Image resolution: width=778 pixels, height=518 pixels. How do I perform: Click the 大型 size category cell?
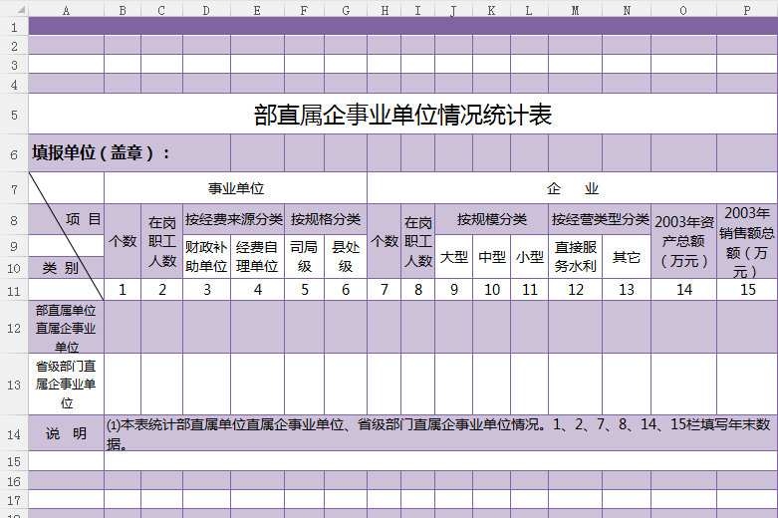453,256
